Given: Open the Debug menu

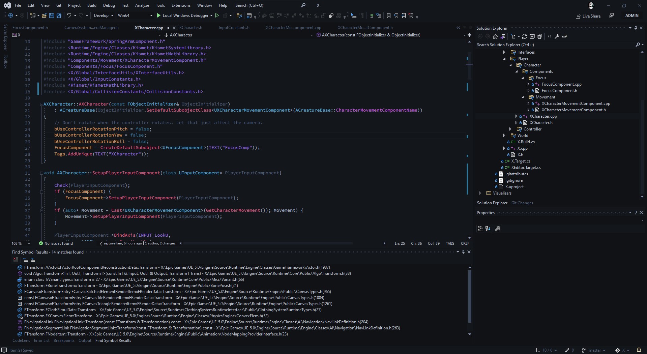Looking at the screenshot, I should [109, 5].
